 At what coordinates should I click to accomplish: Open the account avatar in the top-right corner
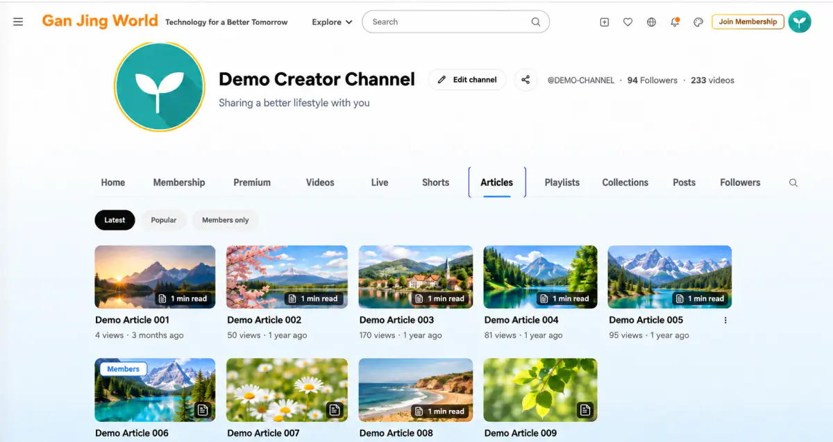(x=800, y=22)
